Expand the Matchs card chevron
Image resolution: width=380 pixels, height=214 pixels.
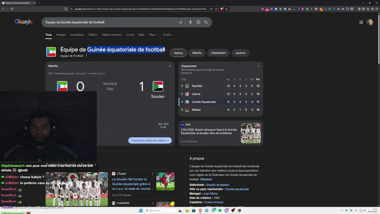coord(170,66)
